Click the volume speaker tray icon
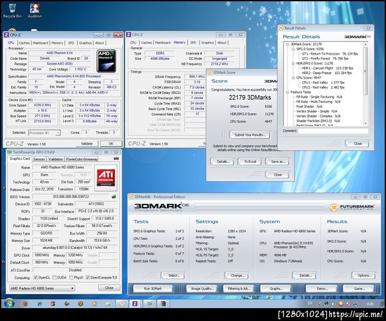 [x=333, y=304]
